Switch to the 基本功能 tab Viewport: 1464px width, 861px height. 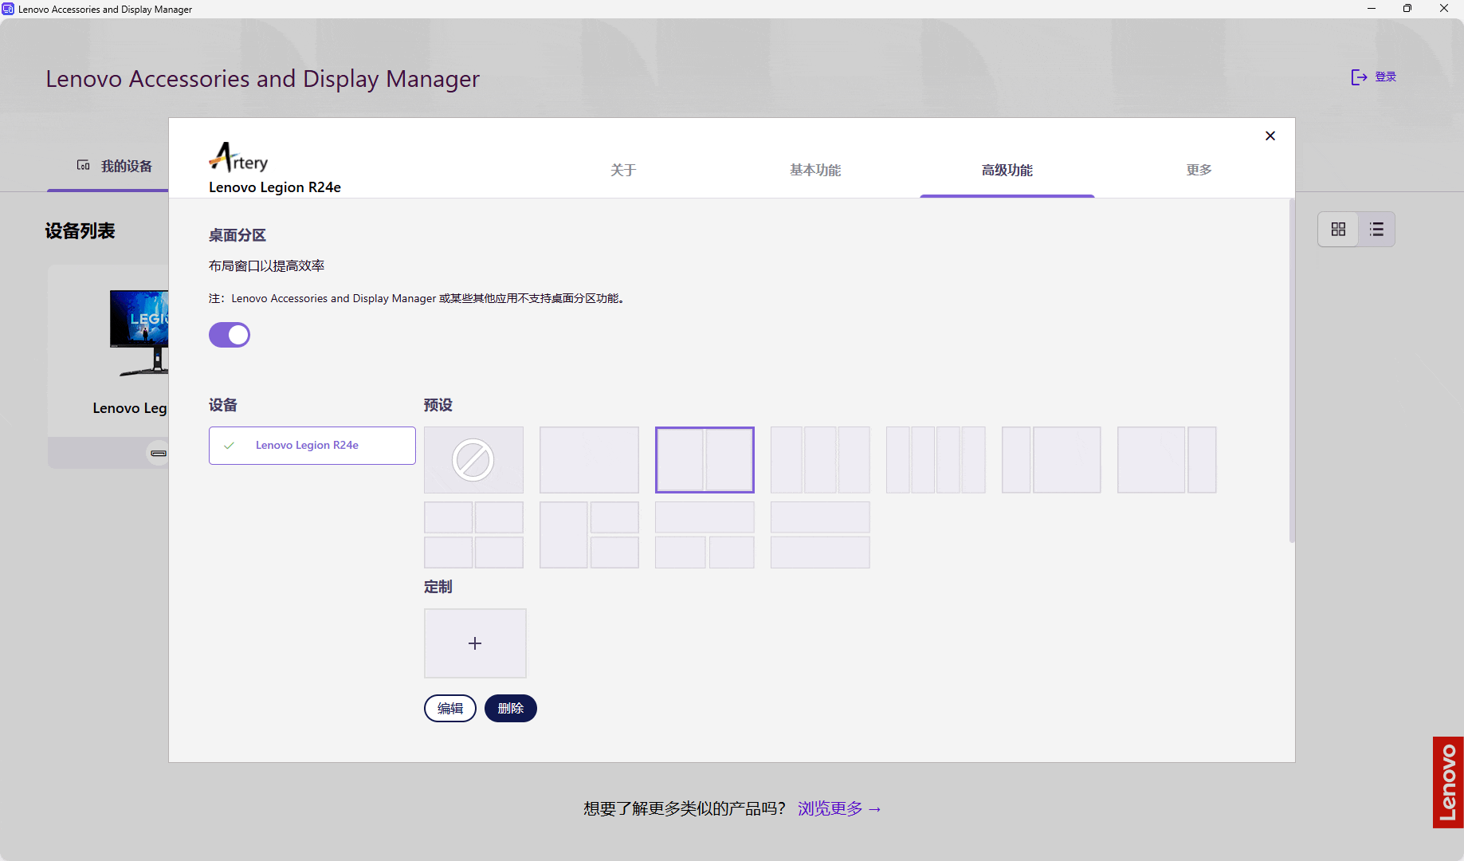tap(815, 170)
